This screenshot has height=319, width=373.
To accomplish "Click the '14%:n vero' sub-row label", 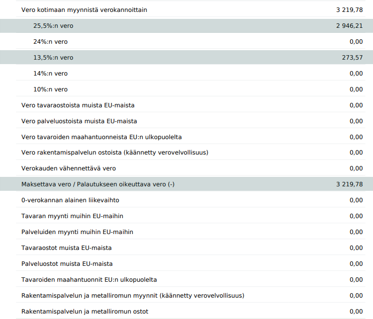I will coord(50,74).
